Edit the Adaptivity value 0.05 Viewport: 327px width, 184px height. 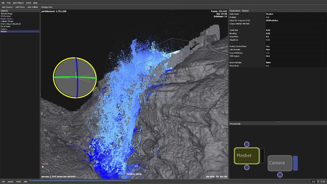point(268,40)
